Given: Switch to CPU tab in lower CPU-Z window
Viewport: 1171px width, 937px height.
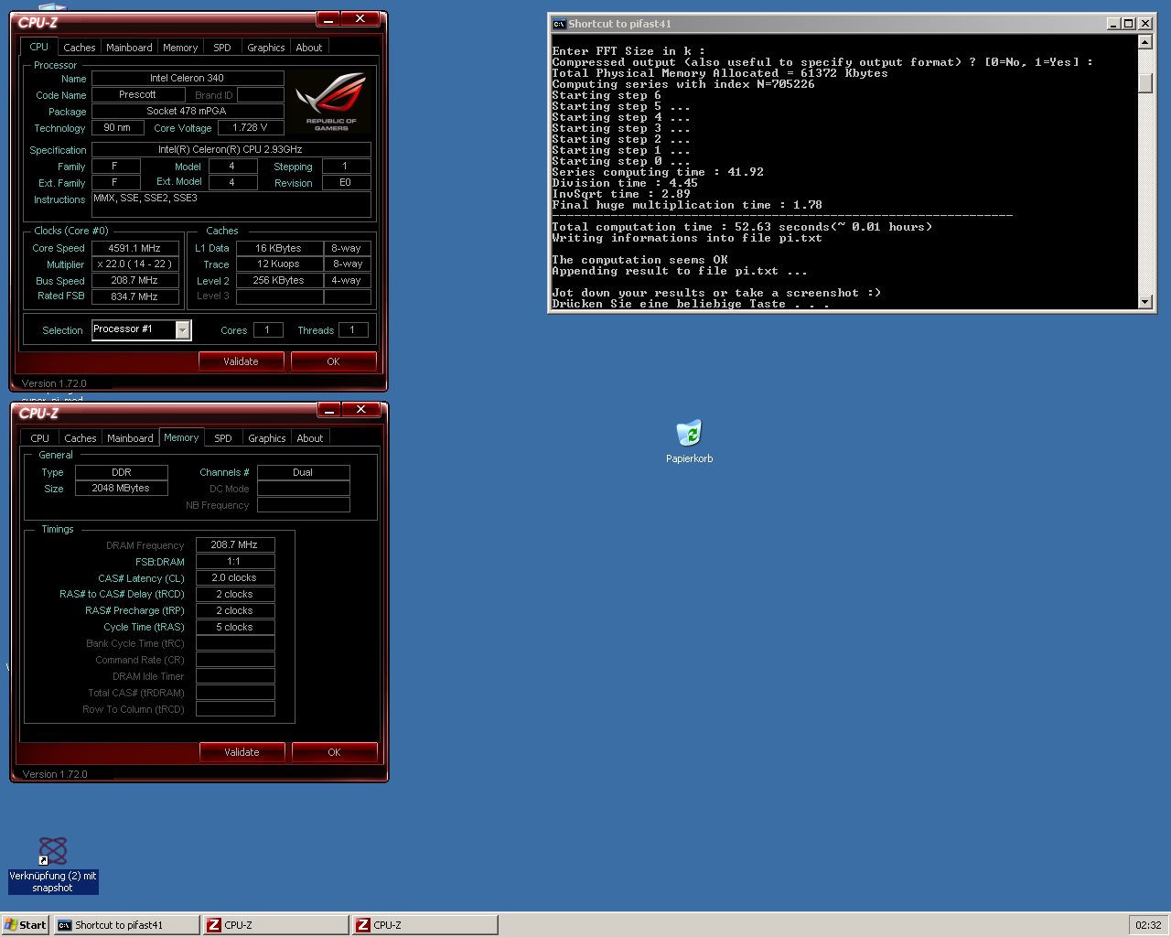Looking at the screenshot, I should click(40, 438).
